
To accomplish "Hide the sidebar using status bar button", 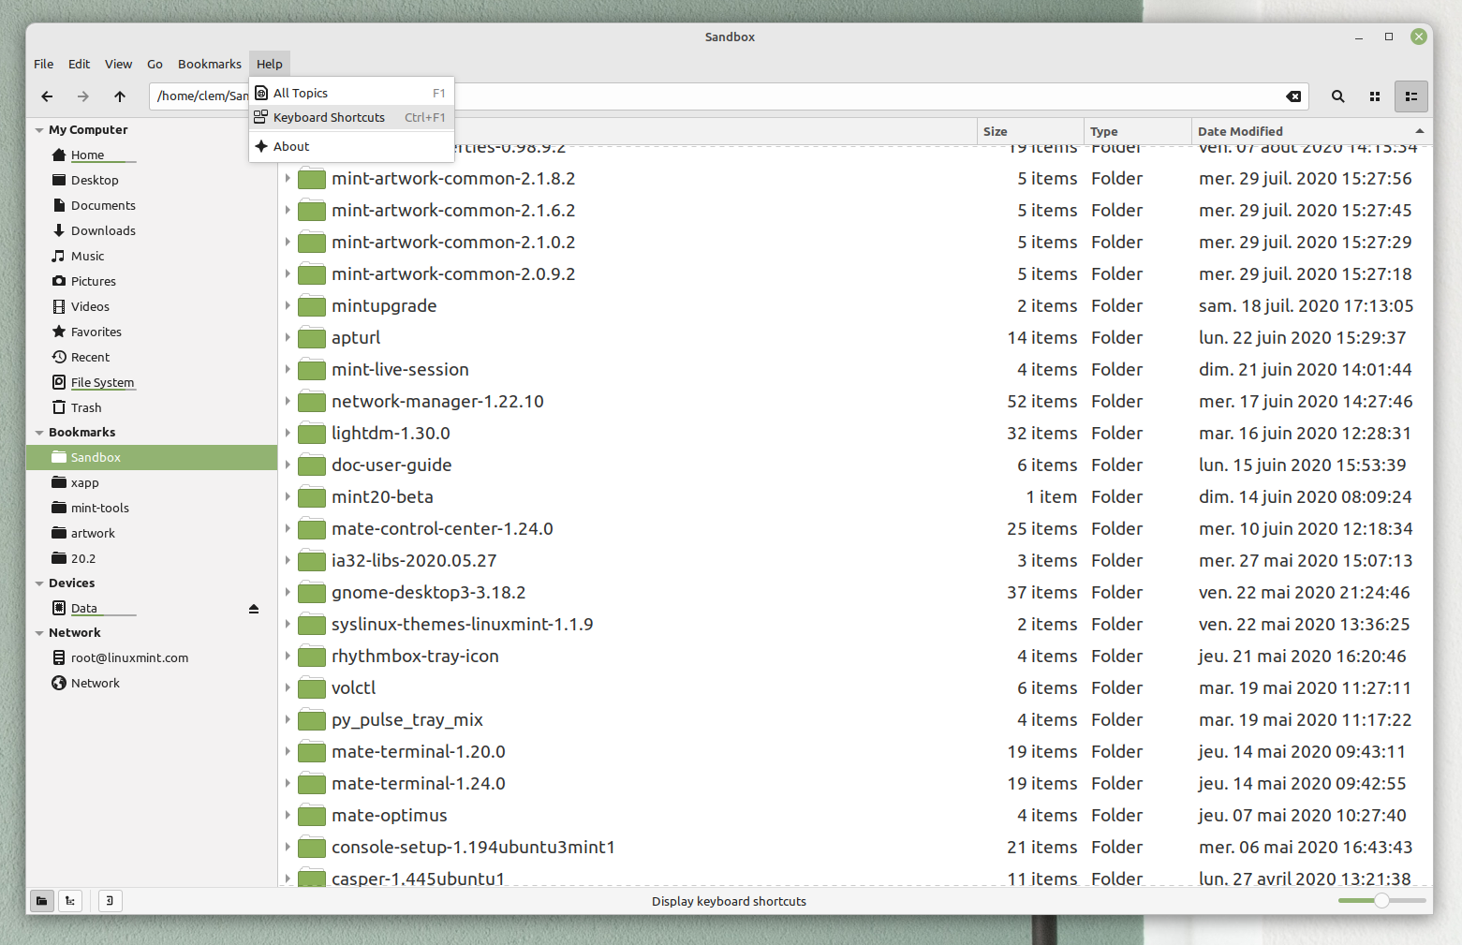I will point(110,901).
